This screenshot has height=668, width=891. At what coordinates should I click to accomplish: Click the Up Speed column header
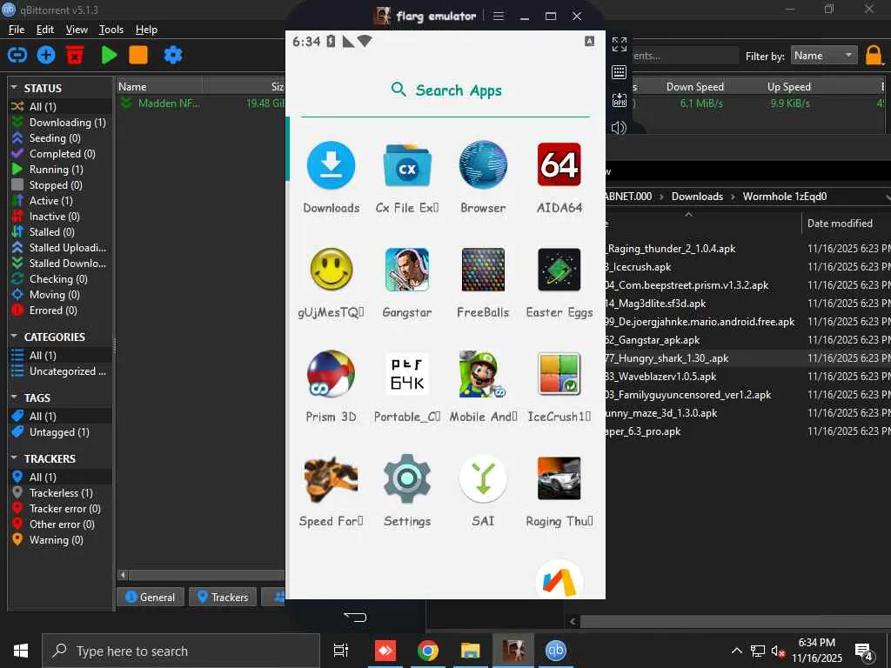click(788, 86)
